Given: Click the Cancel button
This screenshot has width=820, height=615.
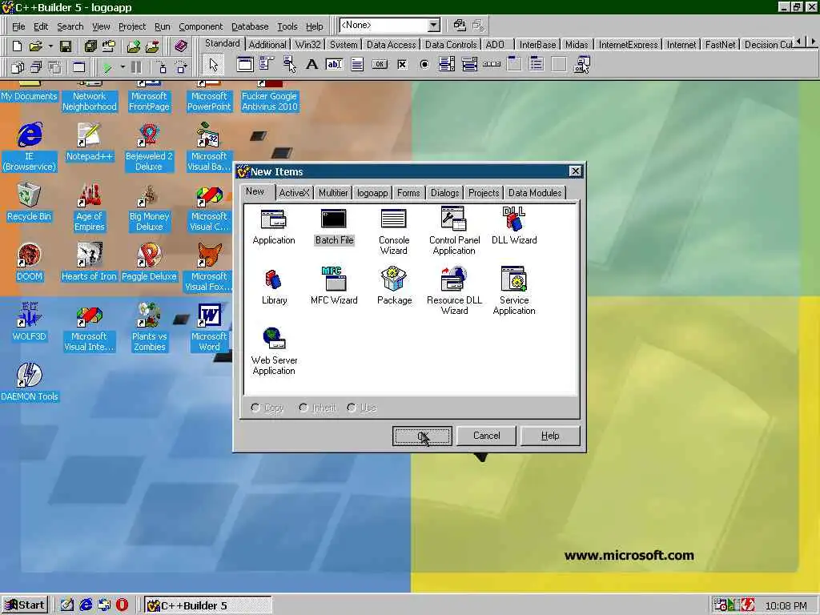Looking at the screenshot, I should (486, 436).
